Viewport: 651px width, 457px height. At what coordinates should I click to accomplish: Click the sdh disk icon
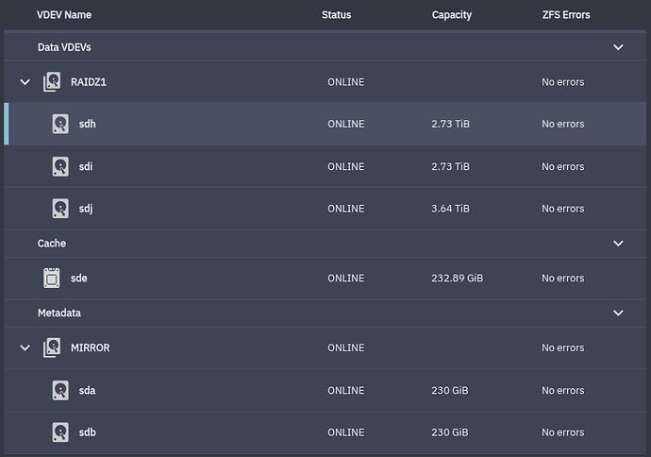tap(60, 125)
